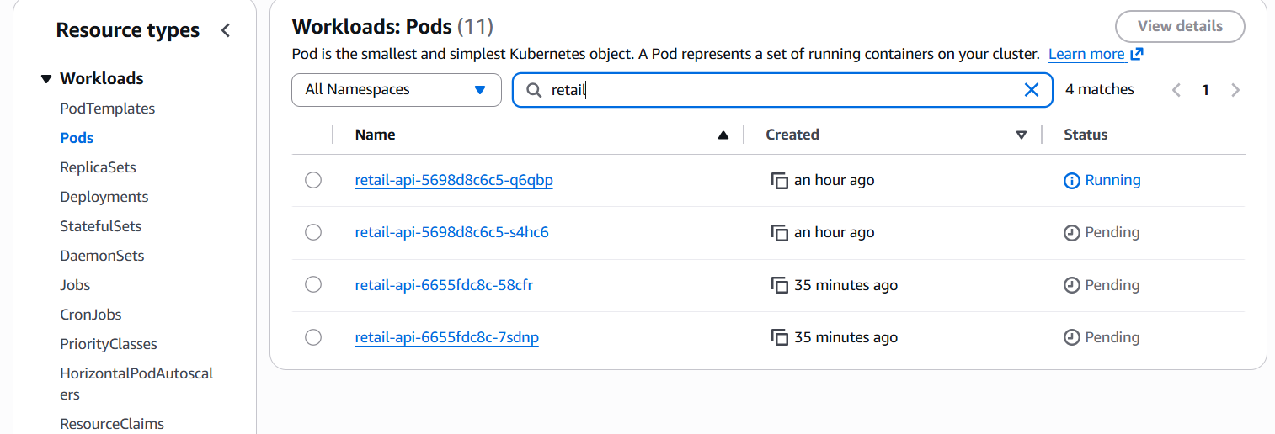The image size is (1275, 434).
Task: Navigate to StatefulSets resource type
Action: (x=100, y=226)
